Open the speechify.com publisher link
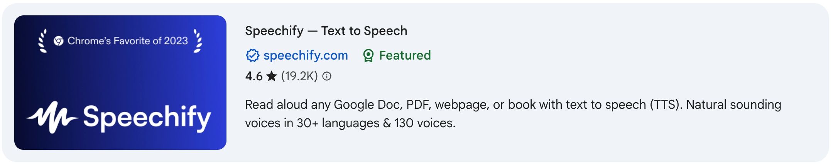 (x=306, y=55)
